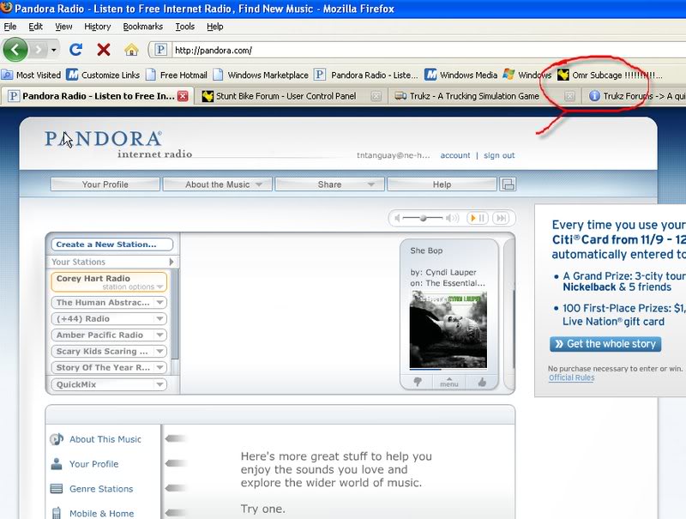This screenshot has height=519, width=686.
Task: Click the Get the whole story button
Action: (x=606, y=344)
